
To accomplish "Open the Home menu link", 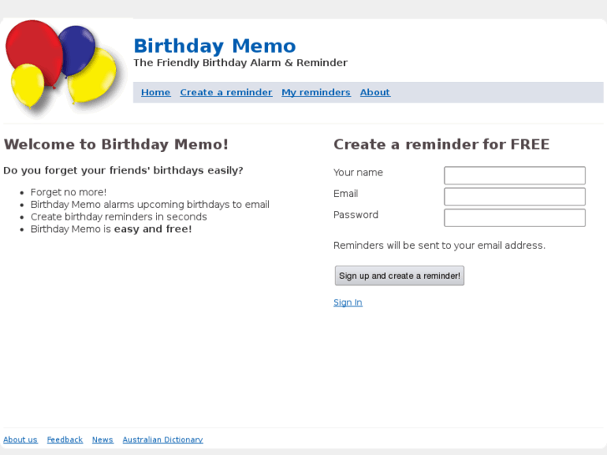I will [155, 93].
